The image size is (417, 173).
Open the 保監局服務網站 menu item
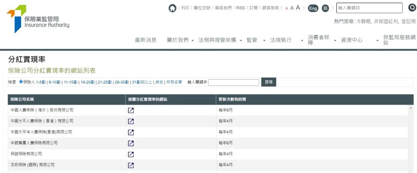399,40
